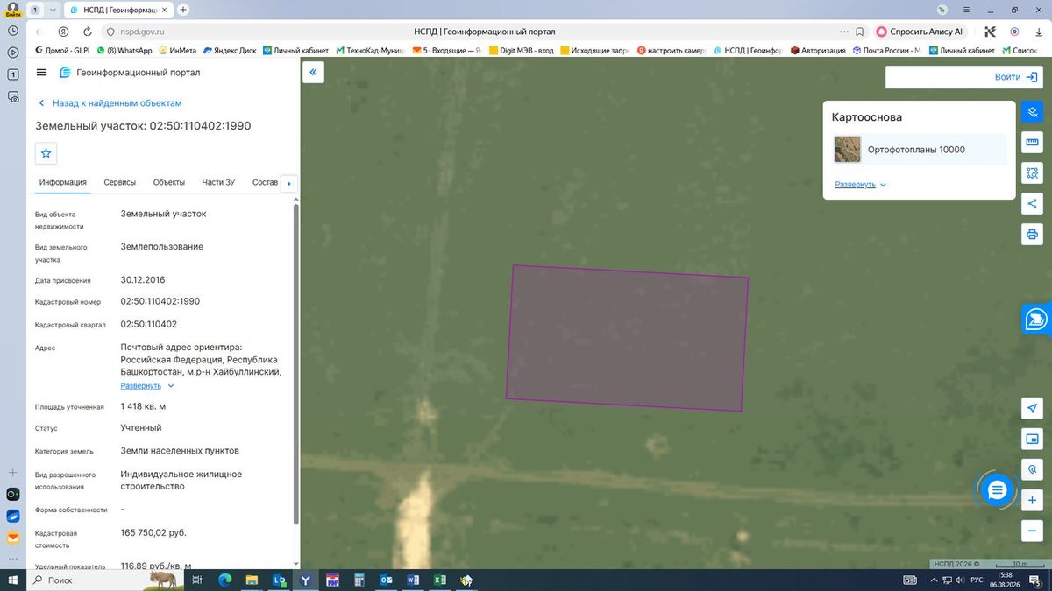The height and width of the screenshot is (591, 1052).
Task: Switch to the Информация tab
Action: (62, 182)
